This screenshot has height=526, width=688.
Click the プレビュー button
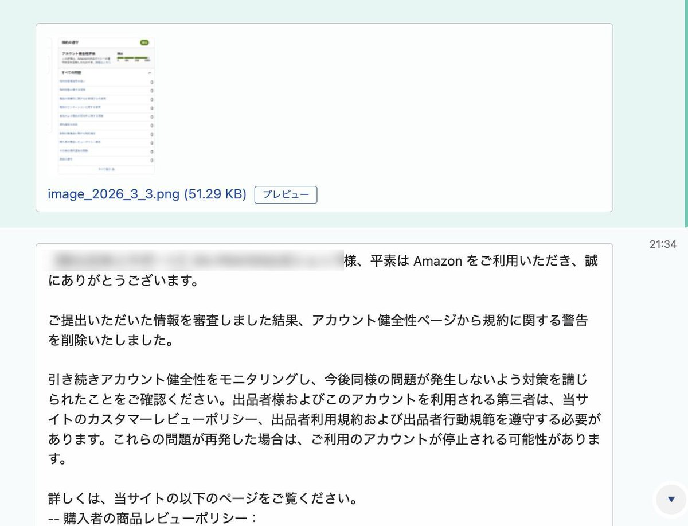point(286,194)
